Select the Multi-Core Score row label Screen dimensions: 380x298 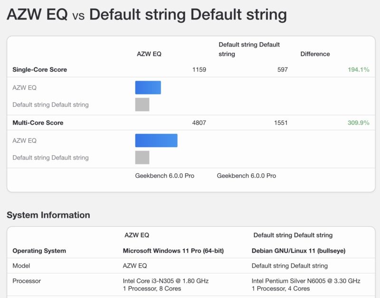click(x=38, y=123)
